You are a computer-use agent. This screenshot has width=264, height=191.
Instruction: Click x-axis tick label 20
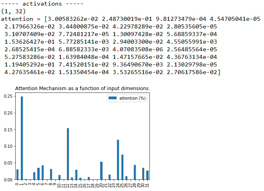click(x=101, y=185)
